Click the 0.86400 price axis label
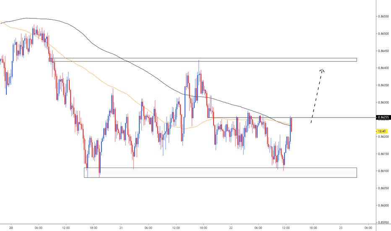 pos(383,68)
